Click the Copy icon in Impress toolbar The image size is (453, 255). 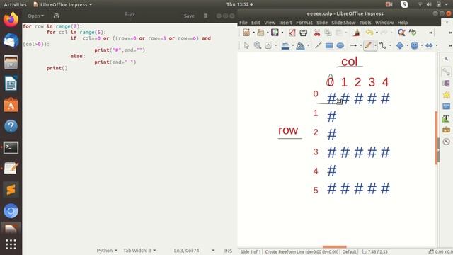(x=328, y=33)
